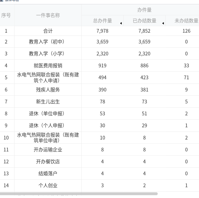Click the 原样导出 export link
The width and height of the screenshot is (199, 198).
click(11, 1)
